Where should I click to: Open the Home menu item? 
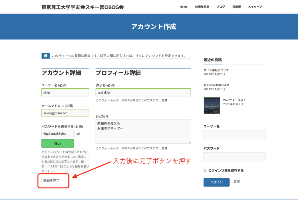click(183, 7)
